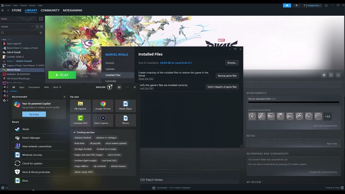Screen dimensions: 345x194
Task: Open the Downloads status bar entry
Action: point(171,188)
